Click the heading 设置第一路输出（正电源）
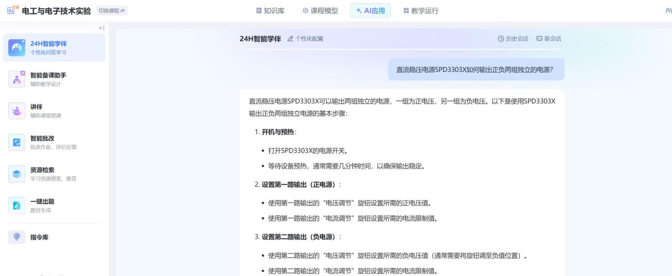672x276 pixels. (300, 184)
